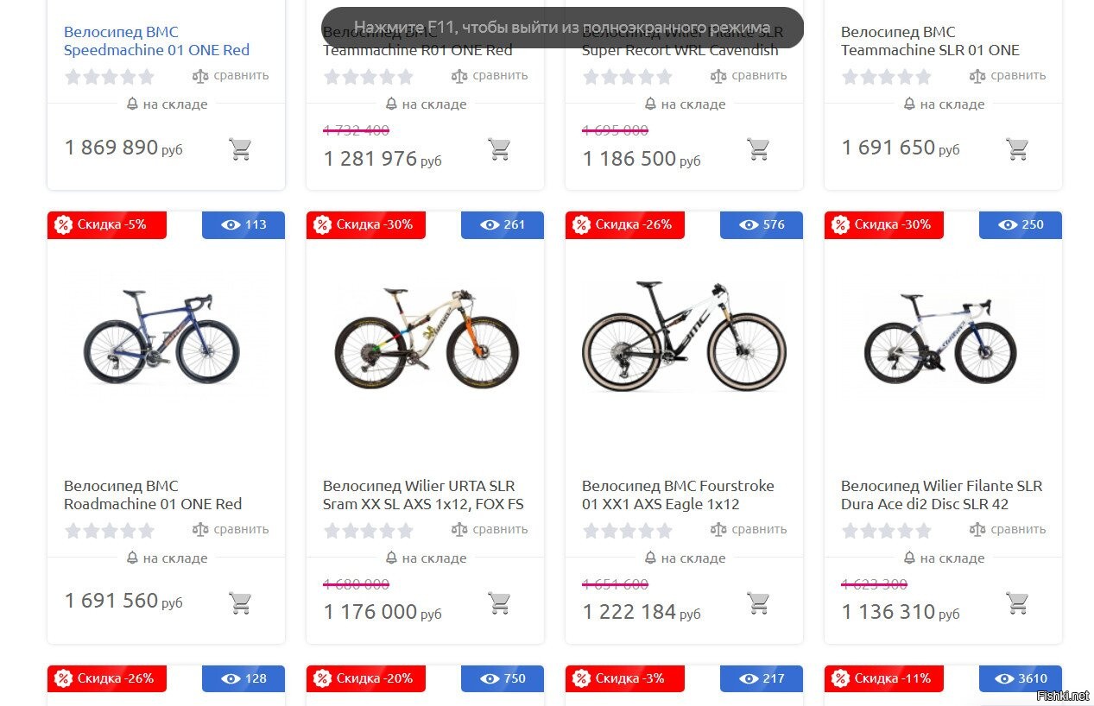Image resolution: width=1094 pixels, height=706 pixels.
Task: Compare the BMC Roadmachine 01 ONE Red
Action: pyautogui.click(x=231, y=529)
